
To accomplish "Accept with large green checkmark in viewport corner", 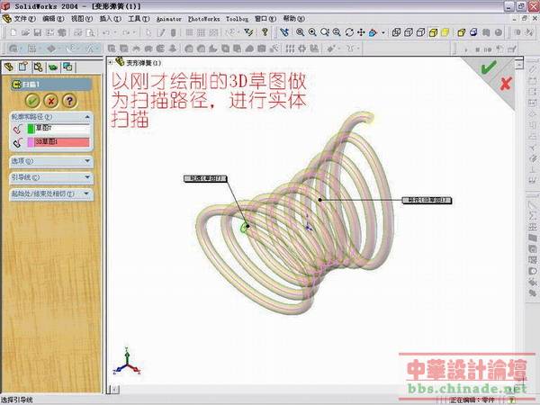I will pyautogui.click(x=489, y=67).
